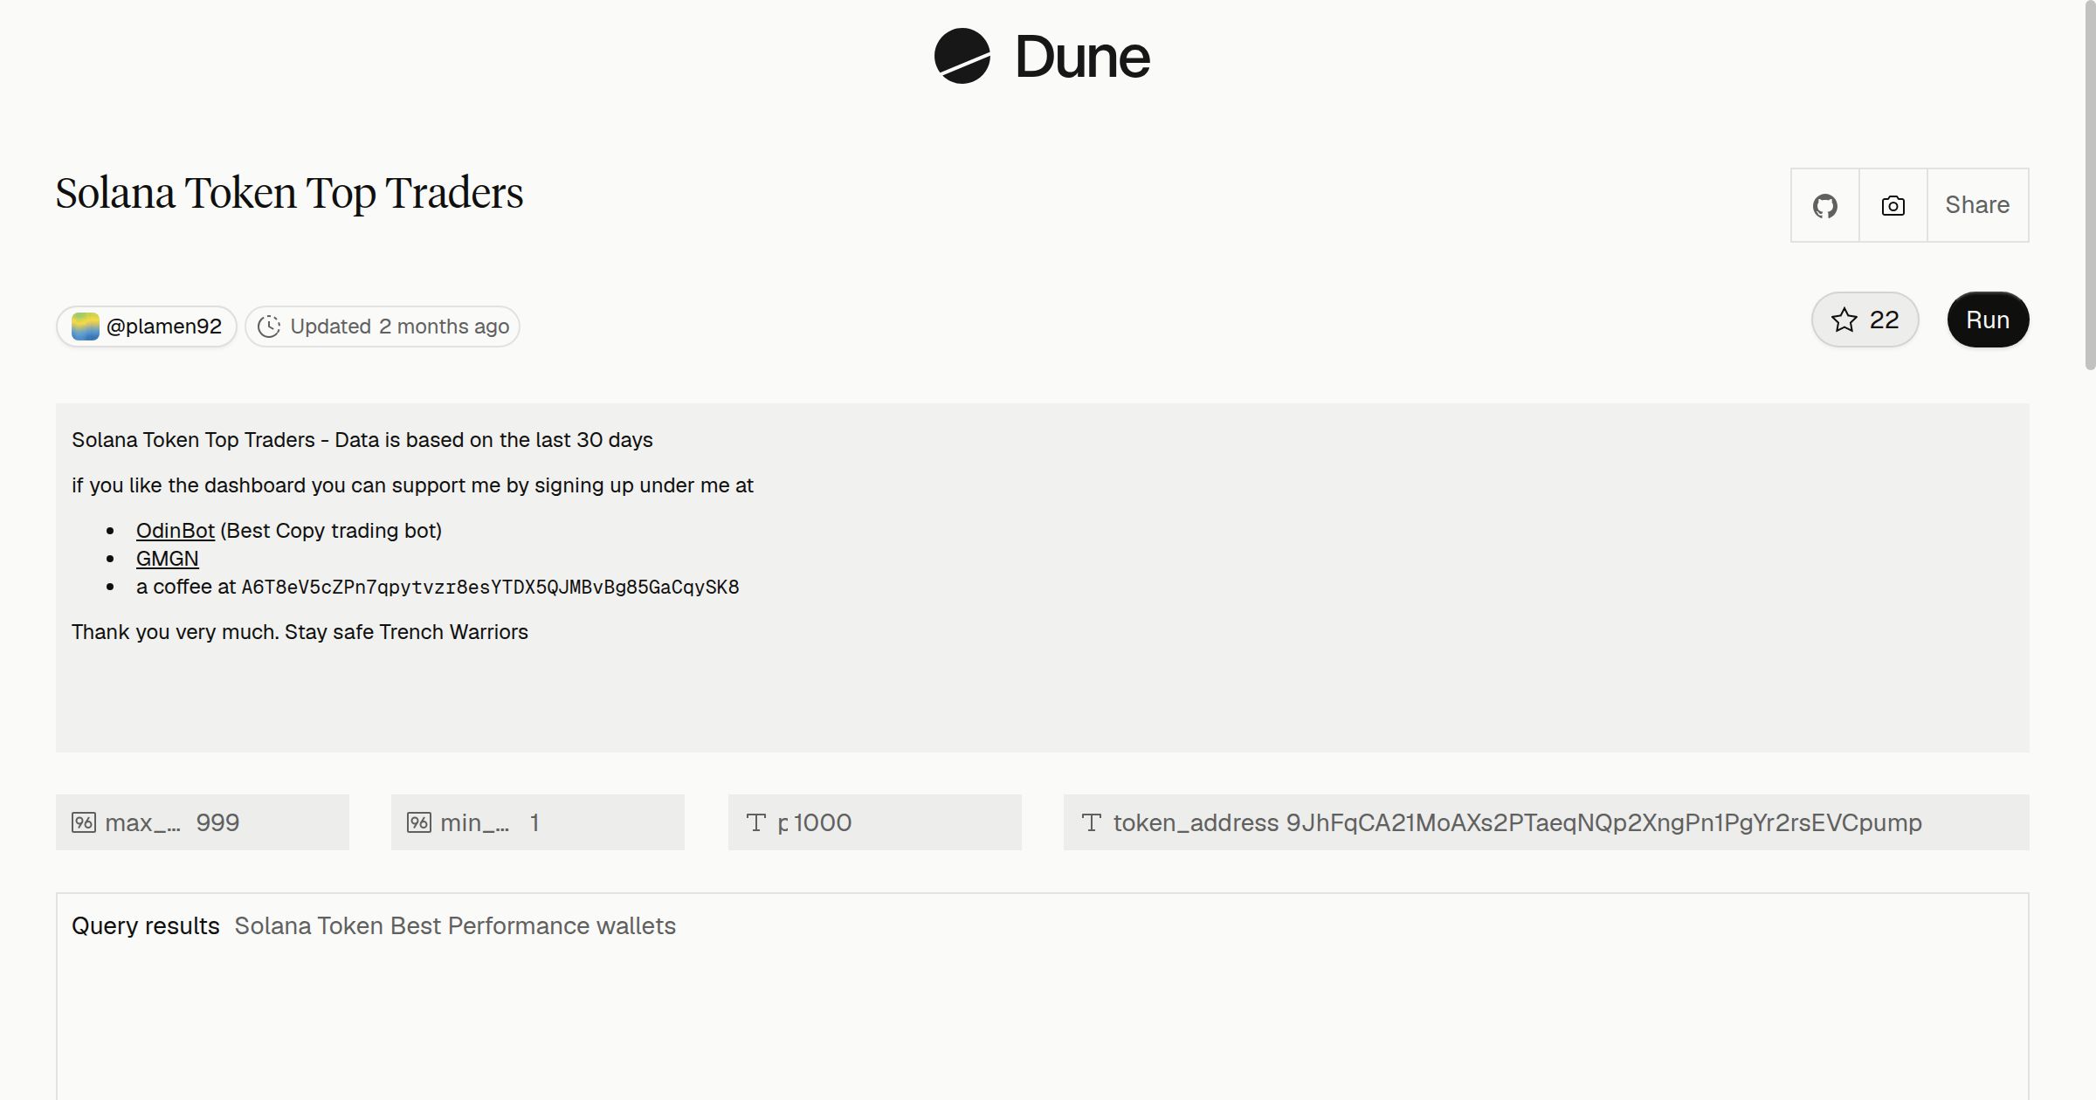Screen dimensions: 2096x1100
Task: Click the text type icon on token_address
Action: coord(1092,822)
